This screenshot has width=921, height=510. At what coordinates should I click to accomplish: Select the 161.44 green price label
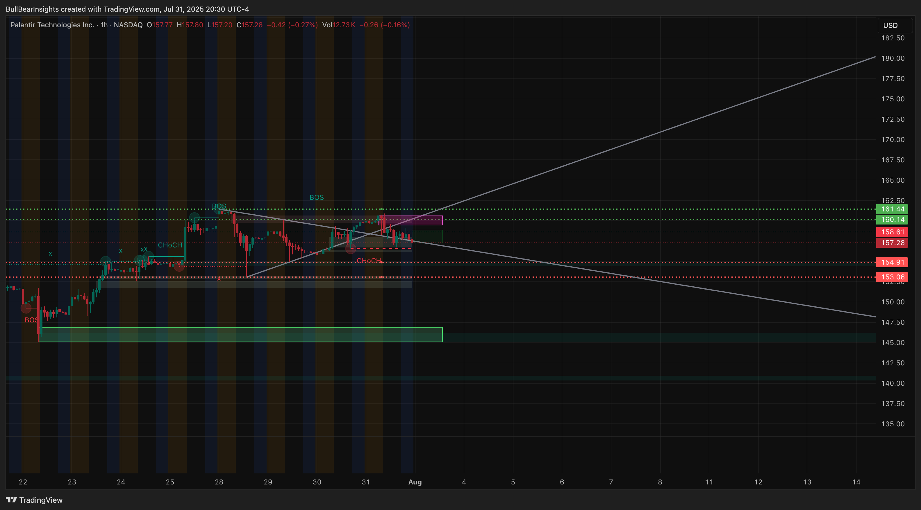coord(892,209)
